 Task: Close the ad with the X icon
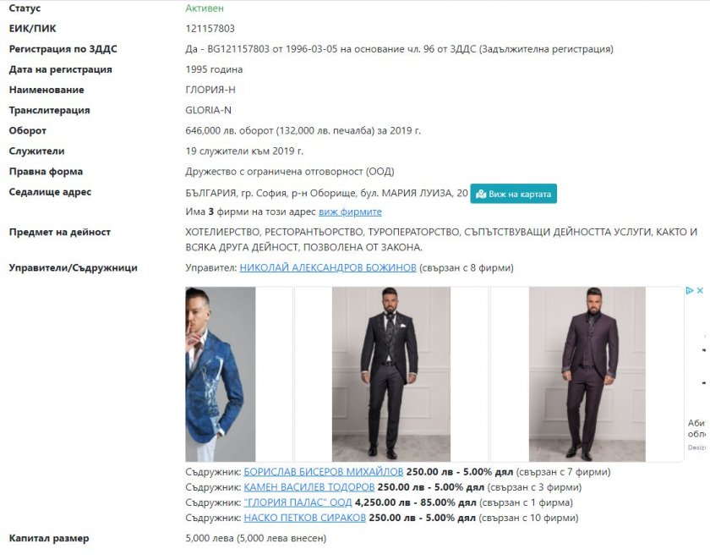[x=700, y=290]
